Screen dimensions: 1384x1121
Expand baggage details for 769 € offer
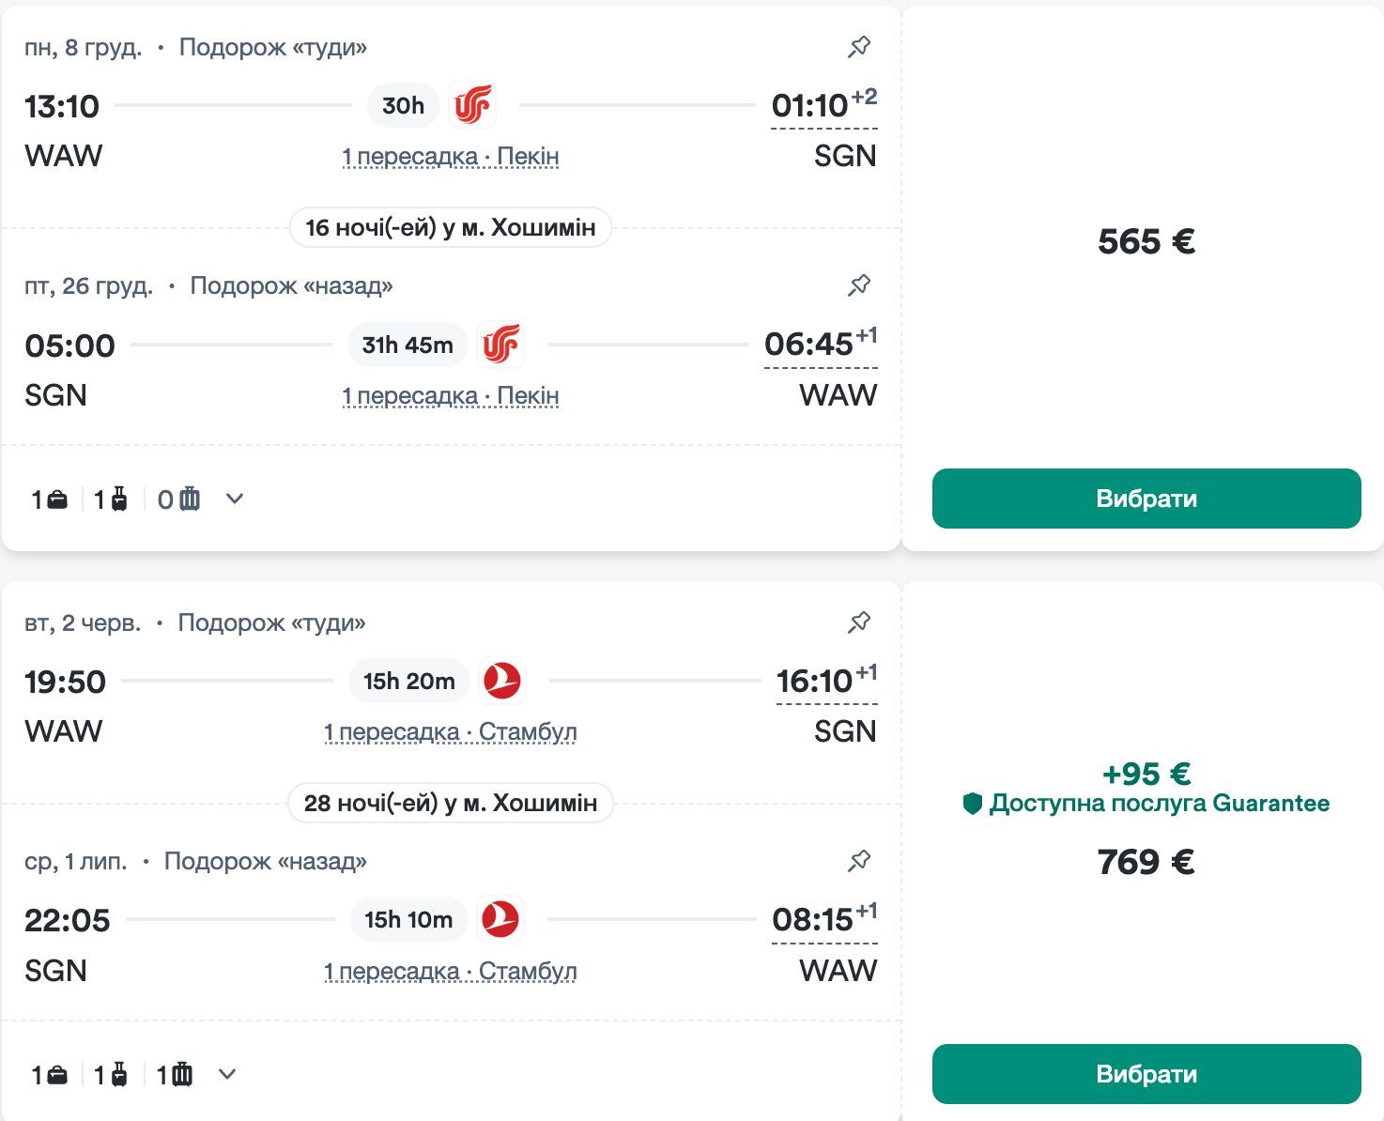click(227, 1075)
